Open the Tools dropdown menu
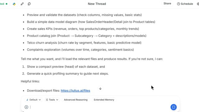199x112 pixels. click(x=52, y=100)
